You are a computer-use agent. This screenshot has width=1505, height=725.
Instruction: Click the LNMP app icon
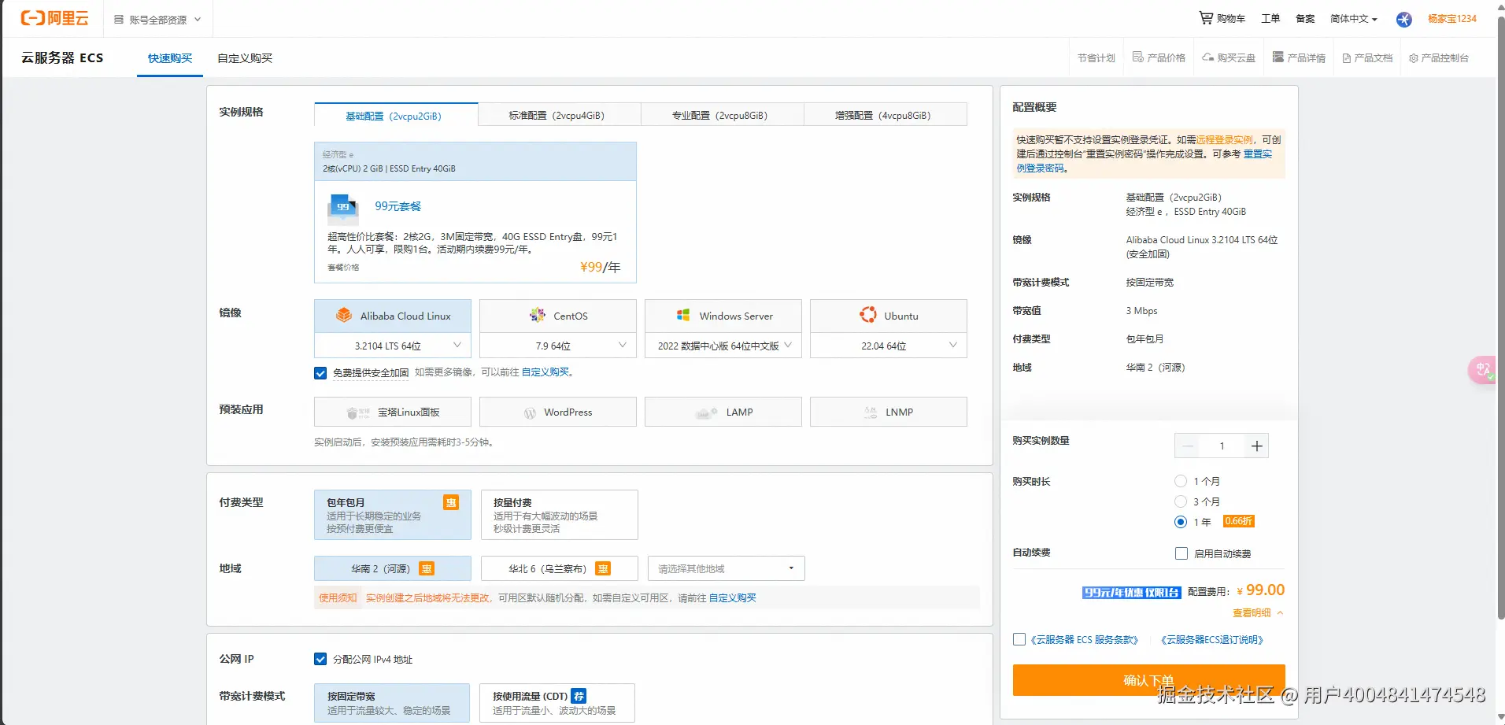(x=871, y=412)
